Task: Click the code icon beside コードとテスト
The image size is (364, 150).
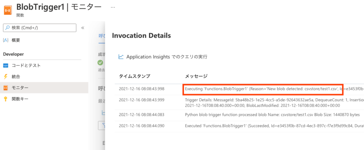Action: click(6, 66)
